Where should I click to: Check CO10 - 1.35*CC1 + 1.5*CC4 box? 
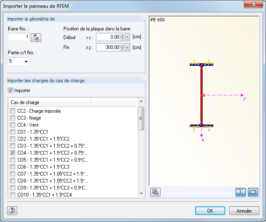(12, 194)
